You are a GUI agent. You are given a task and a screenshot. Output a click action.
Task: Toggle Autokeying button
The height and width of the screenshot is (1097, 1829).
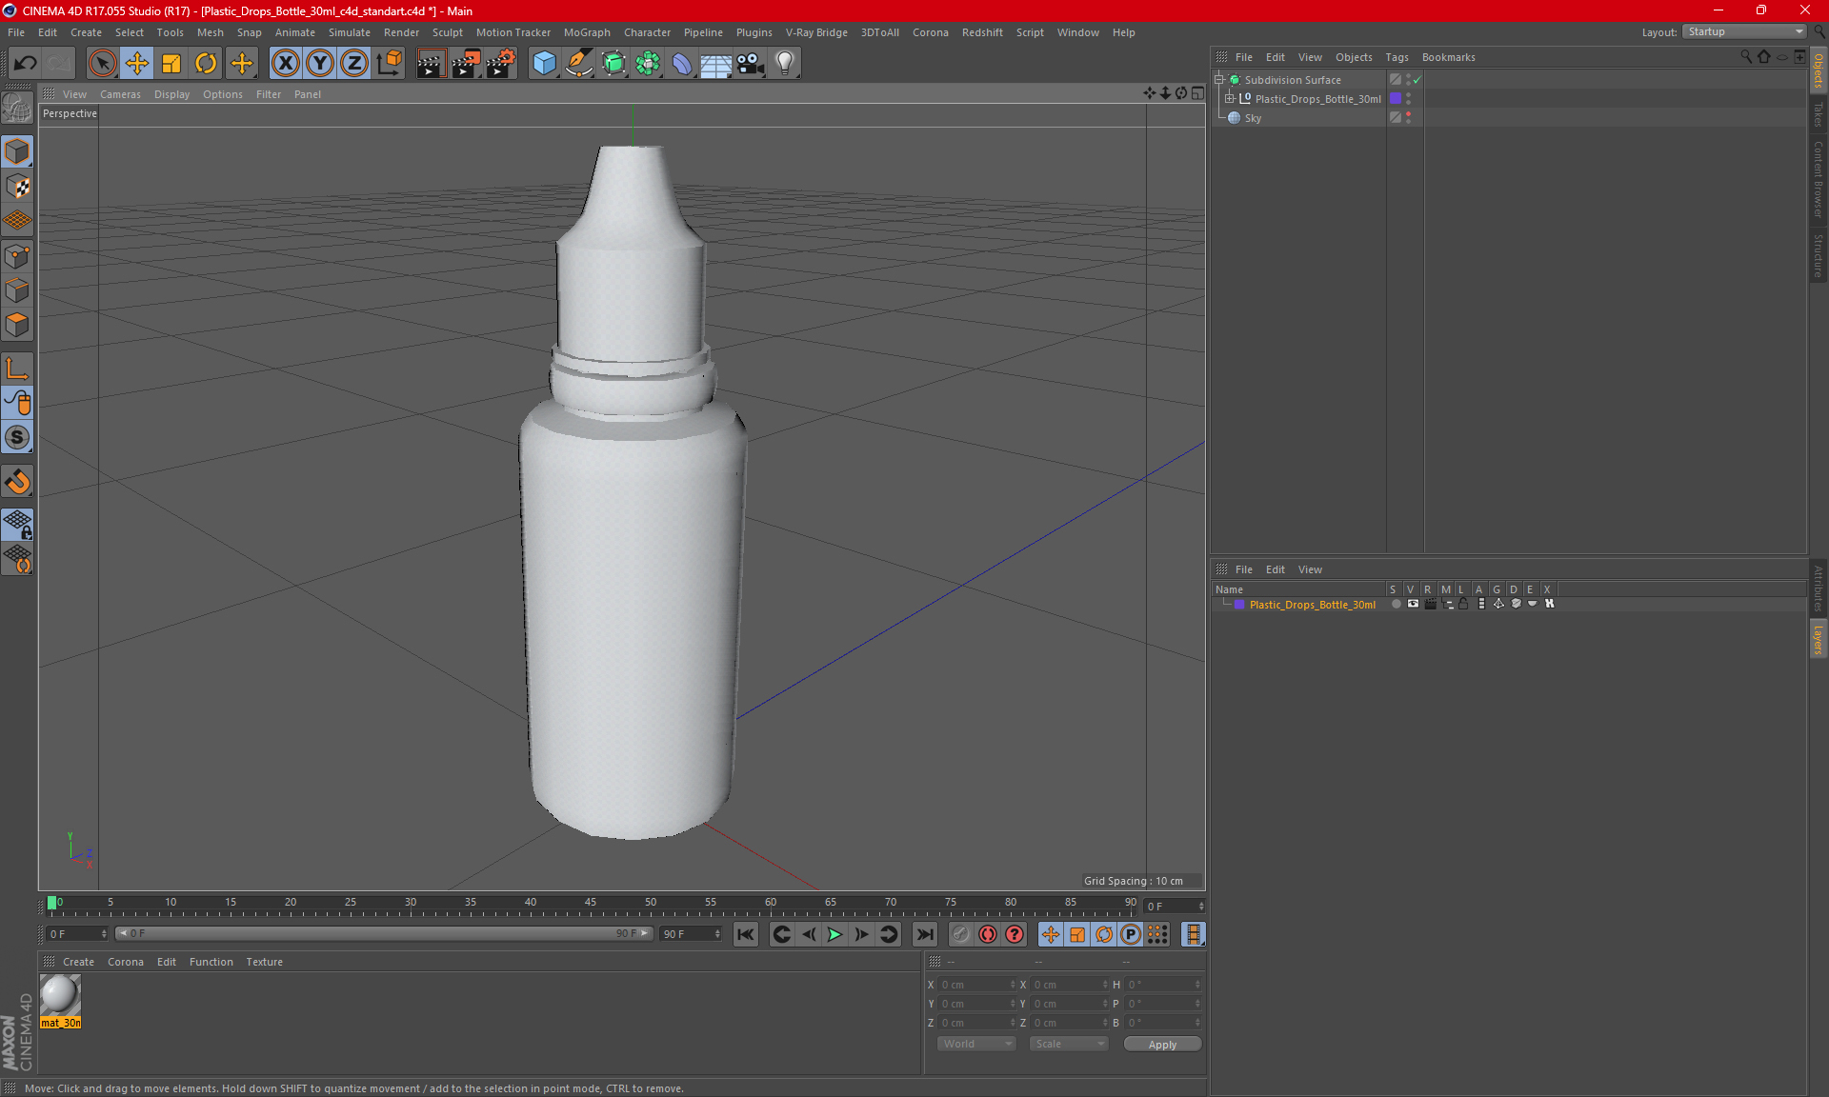(x=988, y=934)
